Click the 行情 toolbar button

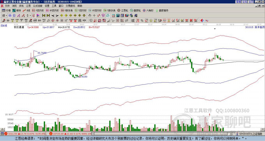click(x=6, y=10)
